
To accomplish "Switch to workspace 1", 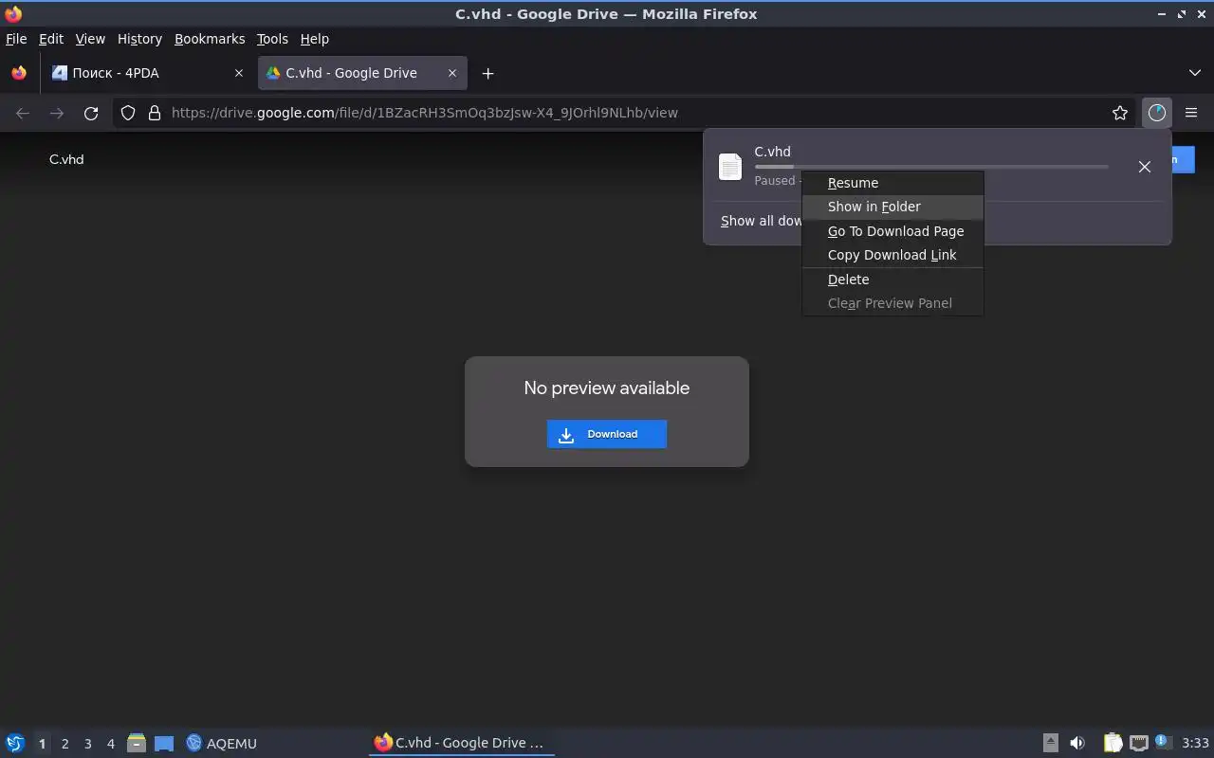I will (x=42, y=744).
